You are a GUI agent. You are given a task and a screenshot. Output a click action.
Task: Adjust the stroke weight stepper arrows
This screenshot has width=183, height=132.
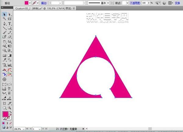50,3
